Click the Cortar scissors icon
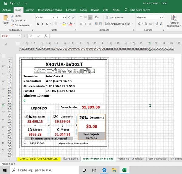The height and width of the screenshot is (174, 182). click(12, 16)
